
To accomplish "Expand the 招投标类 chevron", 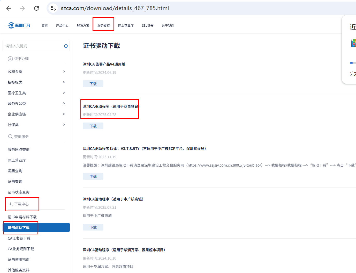I will 64,82.
